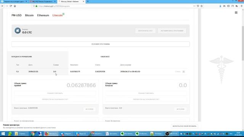Click the reinvest button under 0.06287866

(55, 93)
